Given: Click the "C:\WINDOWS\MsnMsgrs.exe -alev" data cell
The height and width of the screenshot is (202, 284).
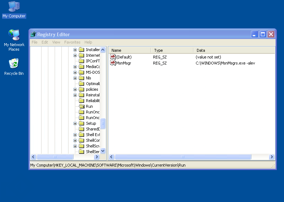Looking at the screenshot, I should [225, 63].
